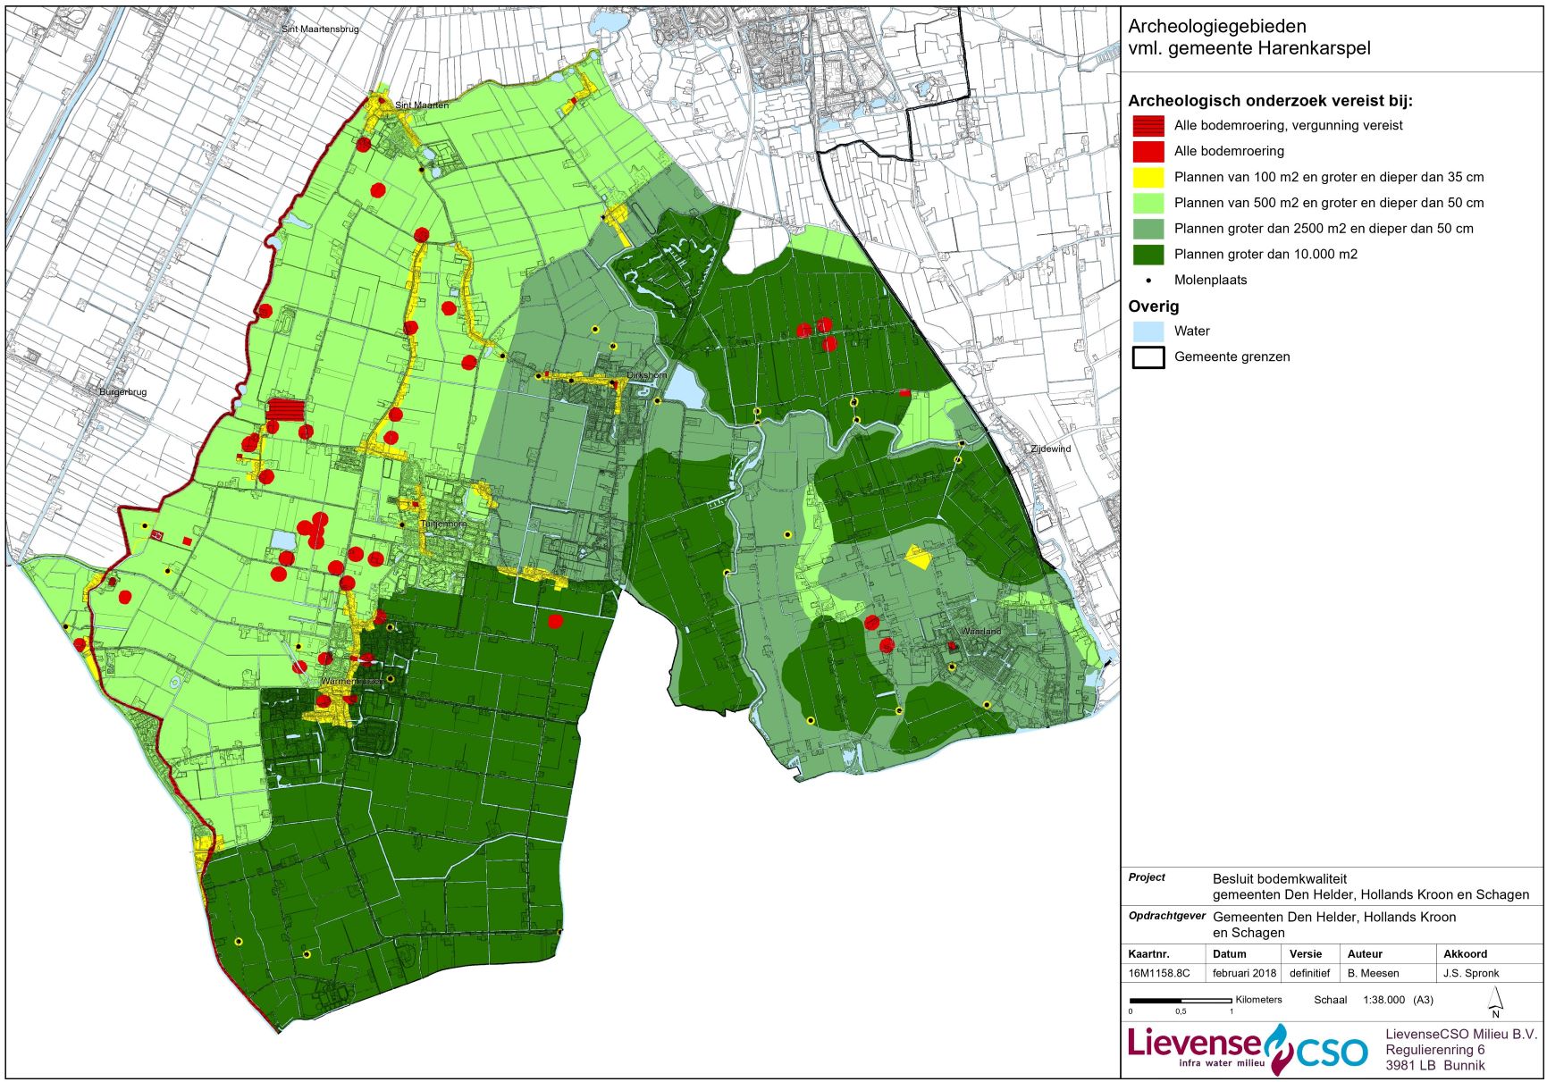The height and width of the screenshot is (1082, 1547).
Task: Click the light green 500 m2 legend swatch
Action: (1148, 203)
